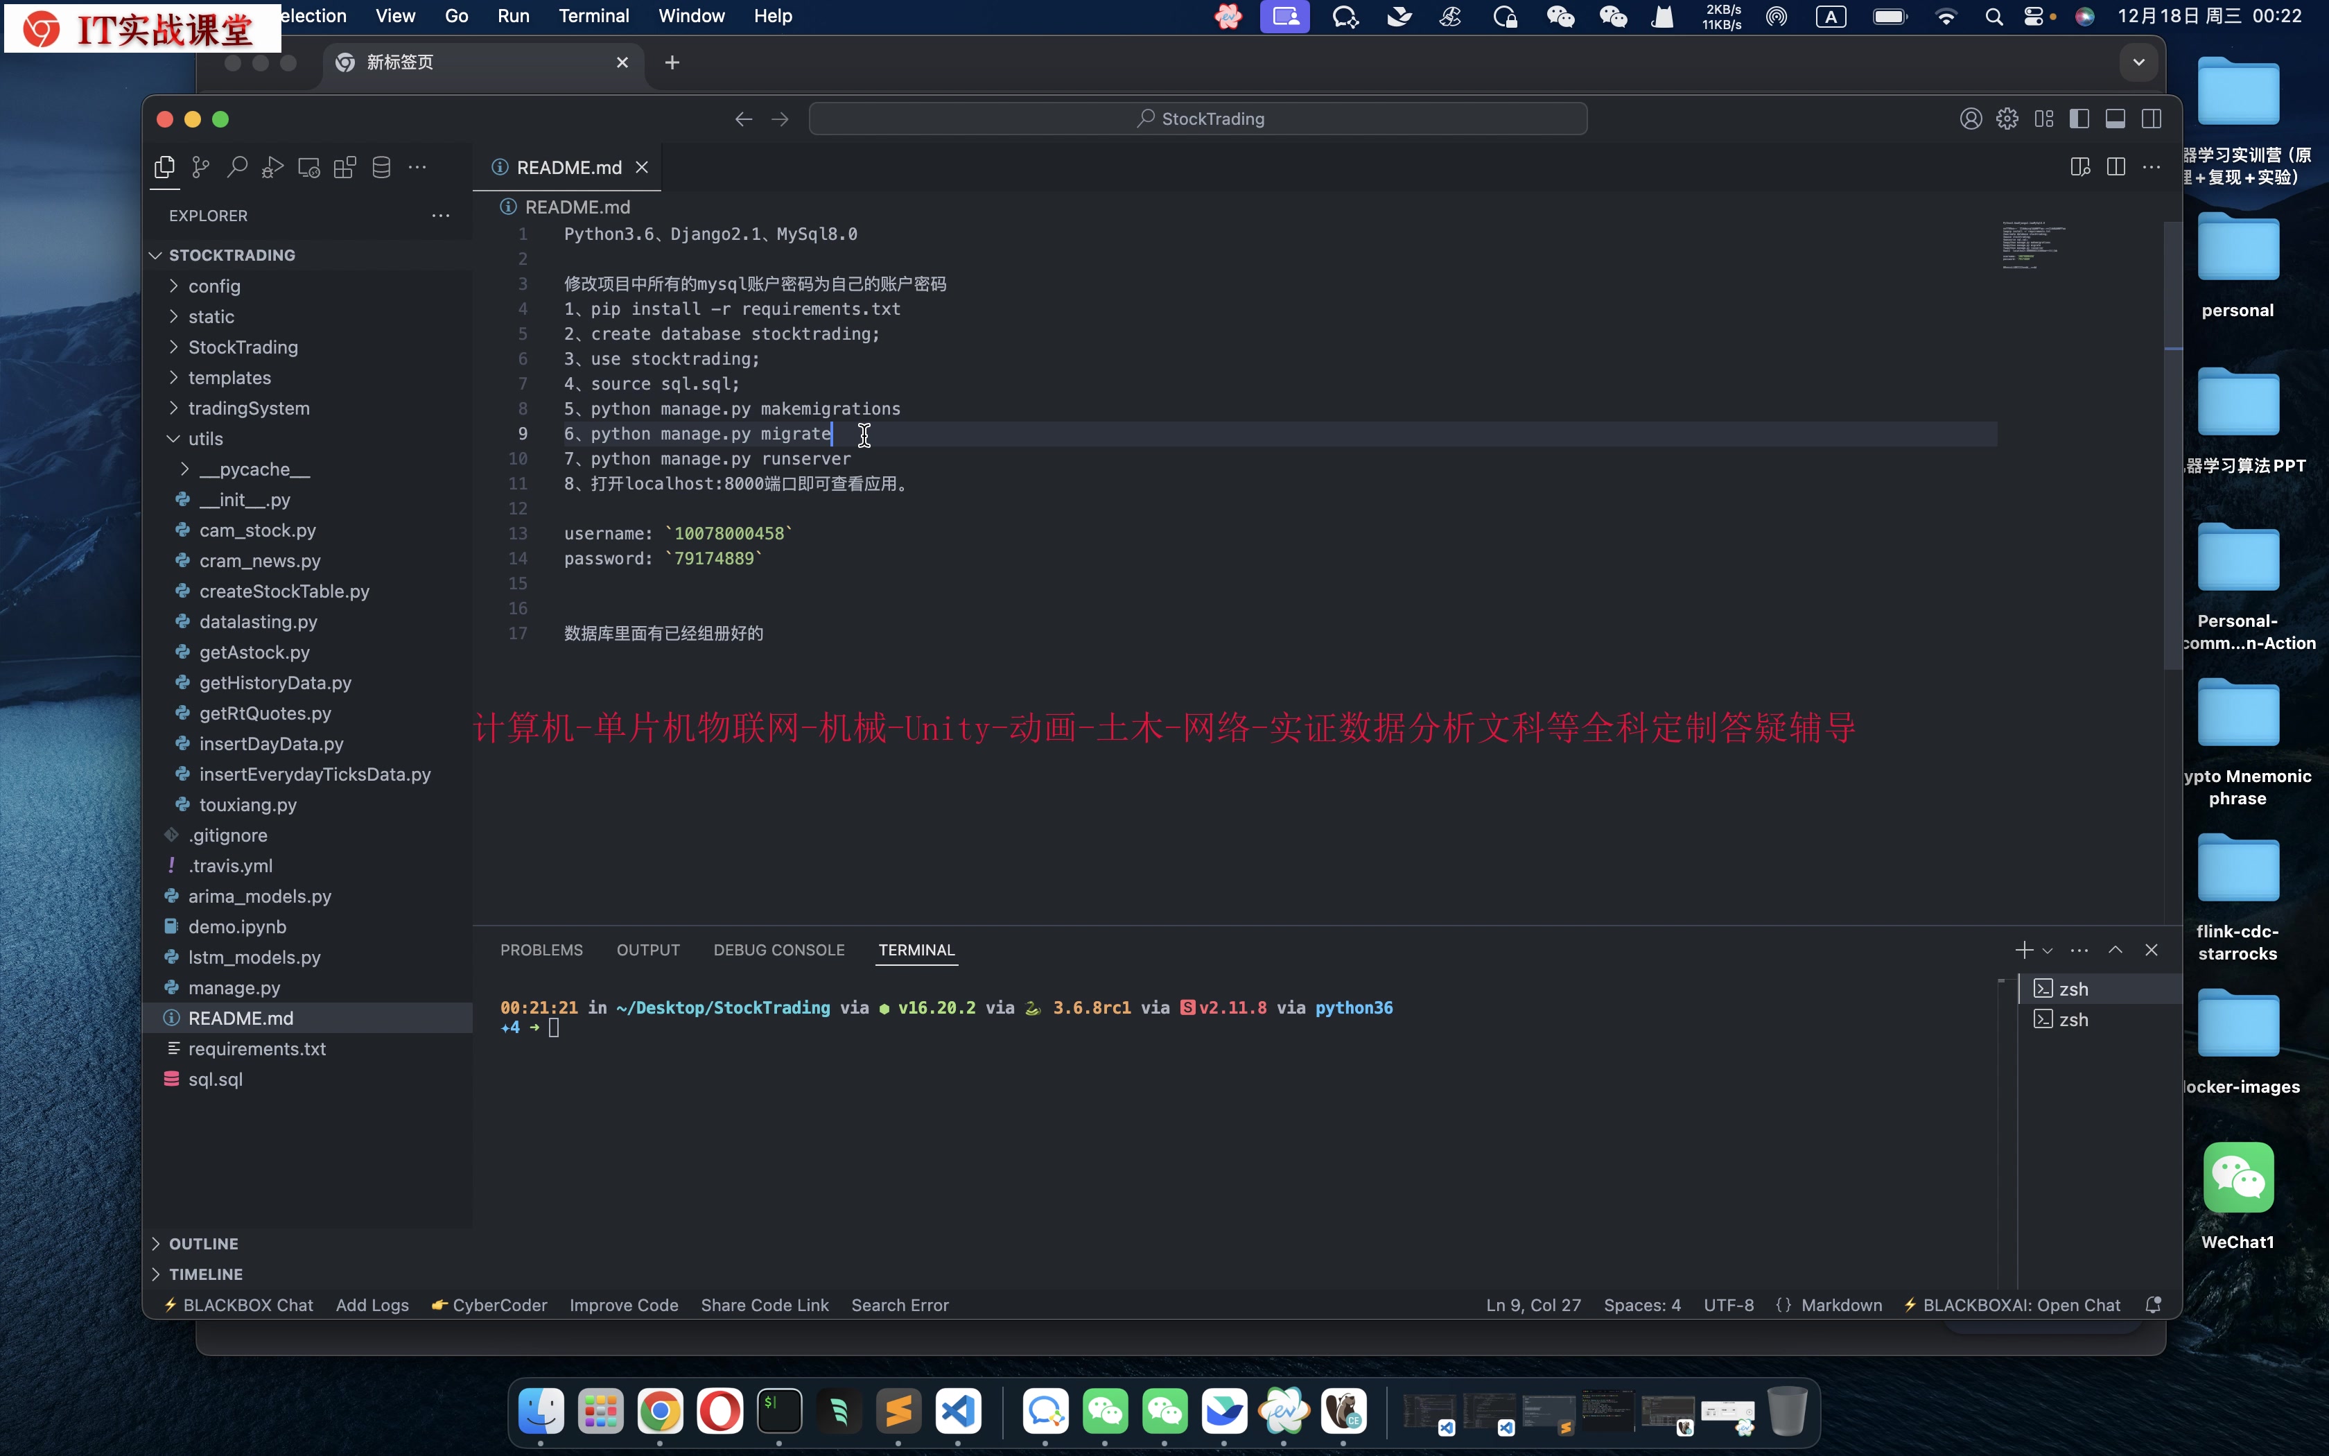This screenshot has width=2329, height=1456.
Task: Click Improve Code in the status bar
Action: click(624, 1305)
